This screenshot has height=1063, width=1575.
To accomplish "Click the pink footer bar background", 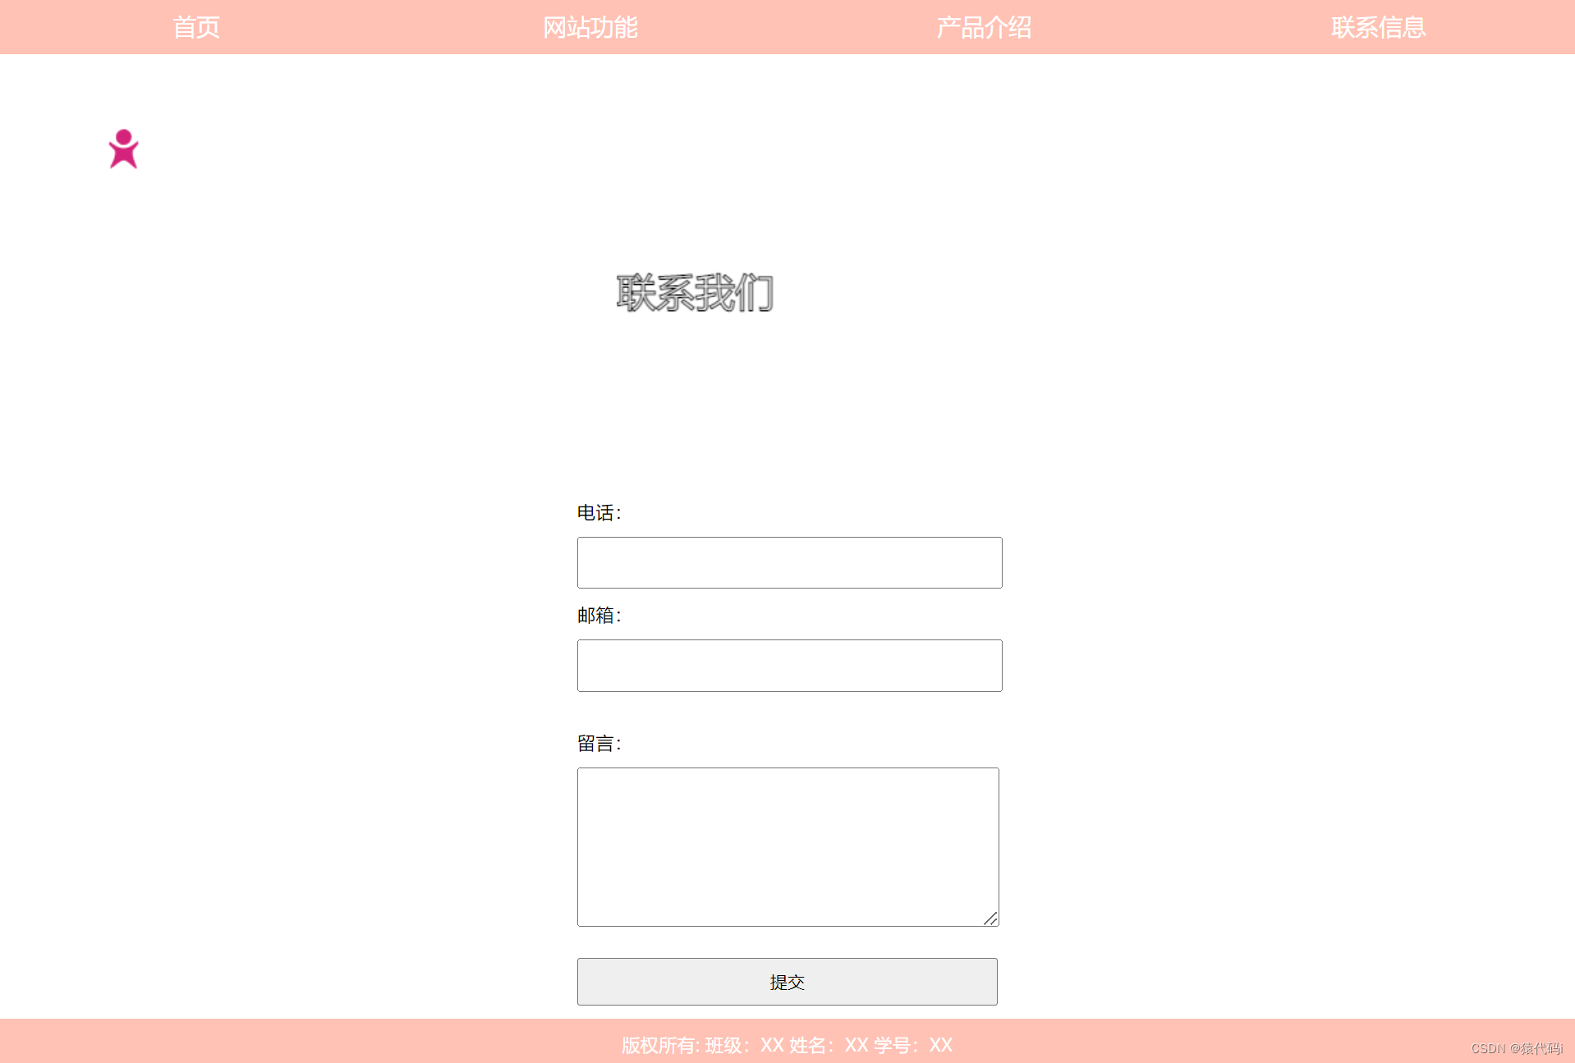I will (328, 1041).
